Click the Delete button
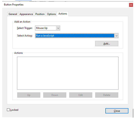 coord(107,95)
